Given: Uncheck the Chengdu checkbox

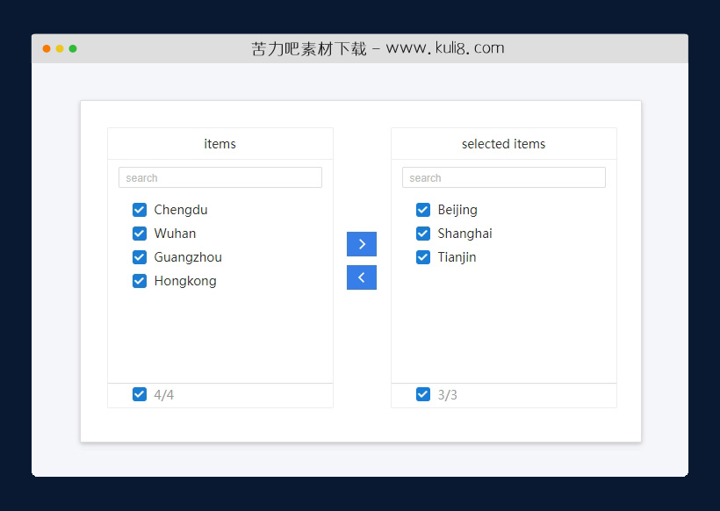Looking at the screenshot, I should (x=139, y=210).
